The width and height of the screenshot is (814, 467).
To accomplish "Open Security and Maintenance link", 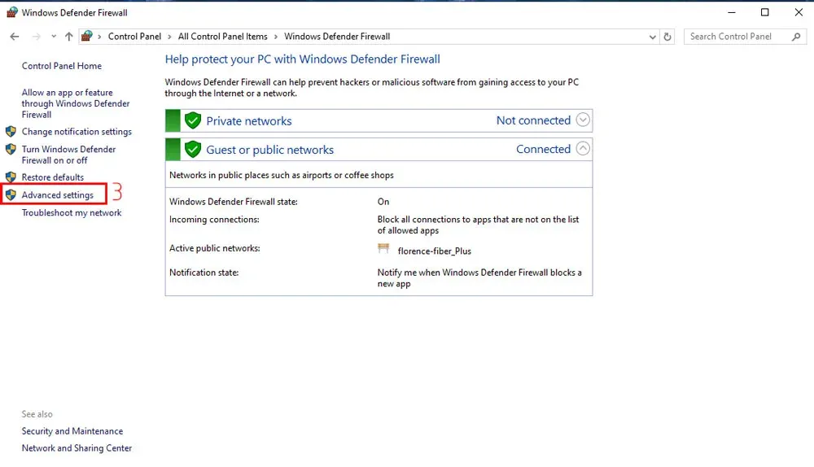I will 72,431.
